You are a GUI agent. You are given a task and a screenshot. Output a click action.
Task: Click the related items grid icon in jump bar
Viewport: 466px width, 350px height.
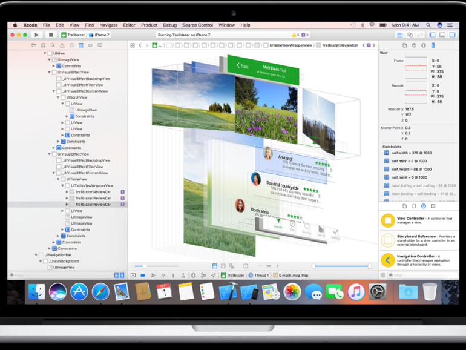[x=133, y=45]
